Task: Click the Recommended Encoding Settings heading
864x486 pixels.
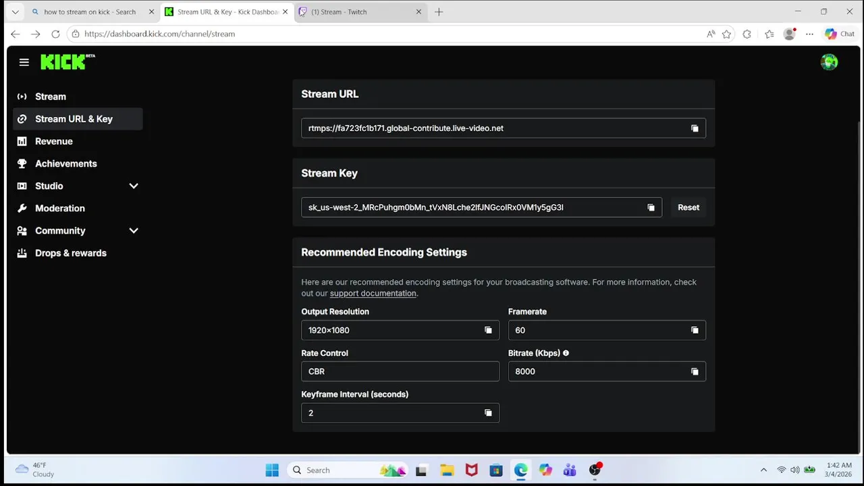Action: coord(384,252)
